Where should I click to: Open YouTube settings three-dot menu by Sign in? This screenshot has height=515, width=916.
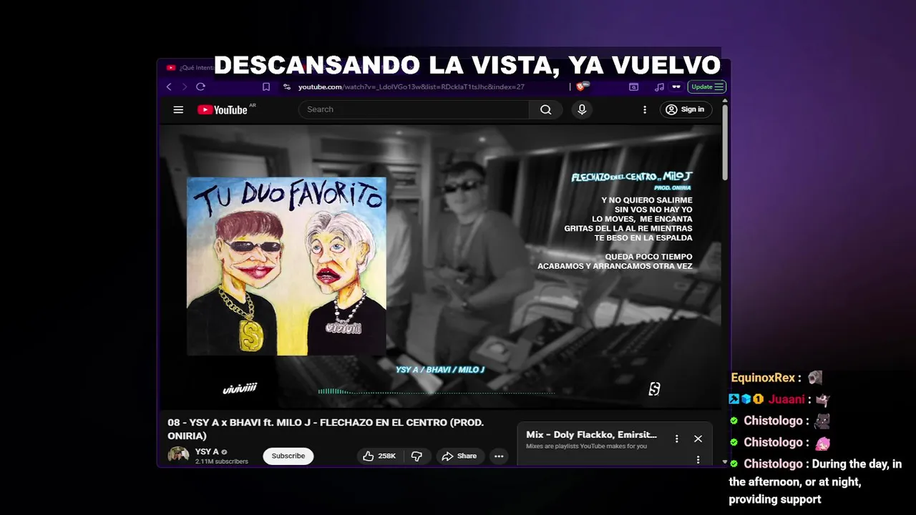coord(644,109)
